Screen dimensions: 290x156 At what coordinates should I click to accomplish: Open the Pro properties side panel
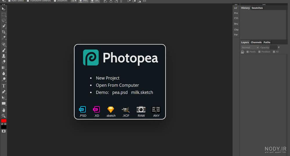(x=236, y=13)
